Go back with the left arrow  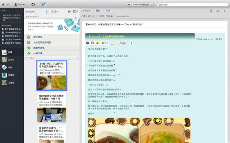(x=3, y=5)
